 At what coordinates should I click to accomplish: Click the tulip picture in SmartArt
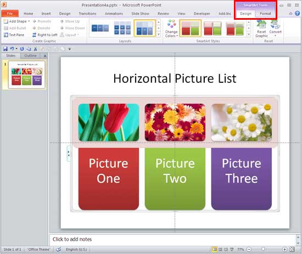(x=109, y=122)
